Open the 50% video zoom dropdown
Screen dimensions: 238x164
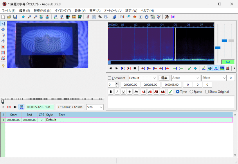tap(95, 107)
